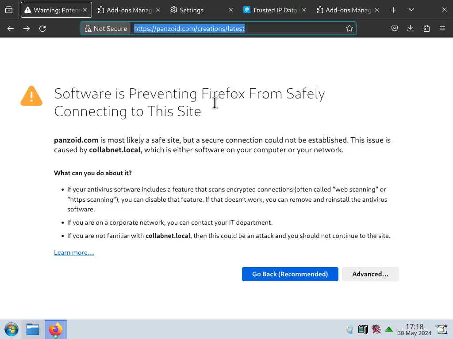Switch to Trusted IP Data tab
Viewport: 453px width, 339px height.
(274, 10)
